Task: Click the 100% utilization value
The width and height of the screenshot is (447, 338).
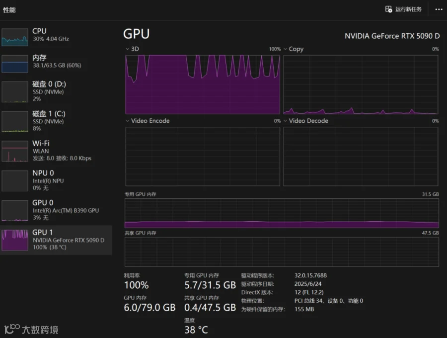Action: point(136,285)
